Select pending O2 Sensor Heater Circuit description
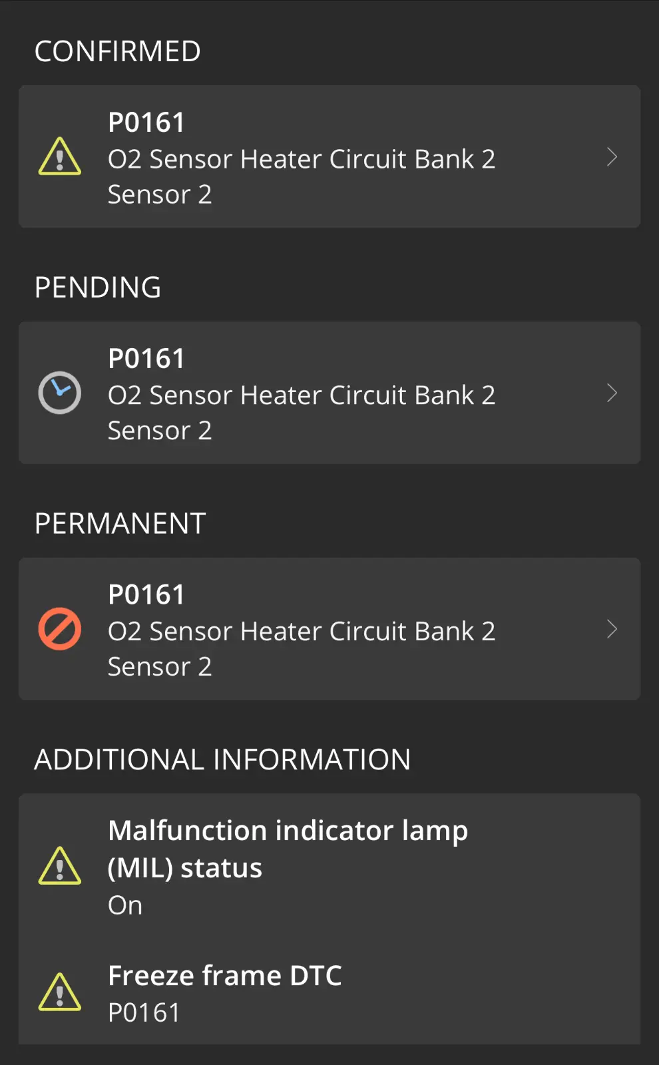 pos(302,413)
